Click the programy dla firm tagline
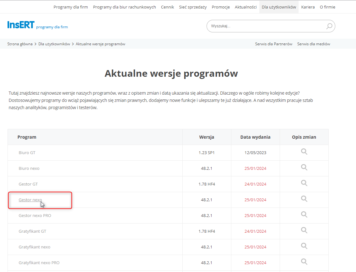This screenshot has width=356, height=272. pos(52,27)
